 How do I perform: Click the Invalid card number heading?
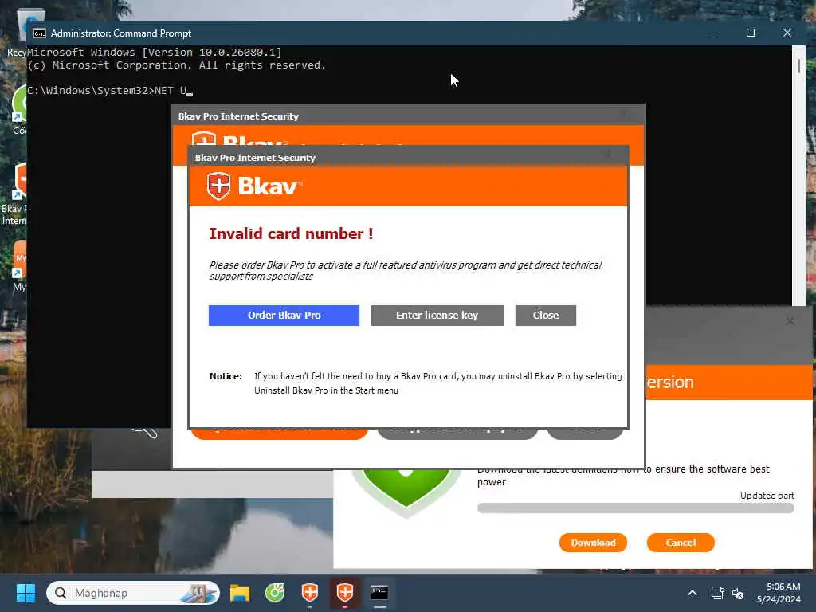coord(291,233)
